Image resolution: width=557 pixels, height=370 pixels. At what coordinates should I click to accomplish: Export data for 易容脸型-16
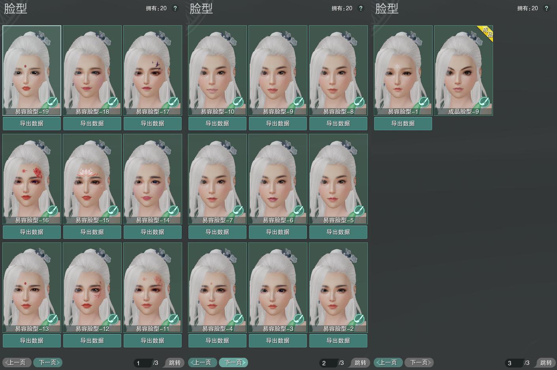32,232
